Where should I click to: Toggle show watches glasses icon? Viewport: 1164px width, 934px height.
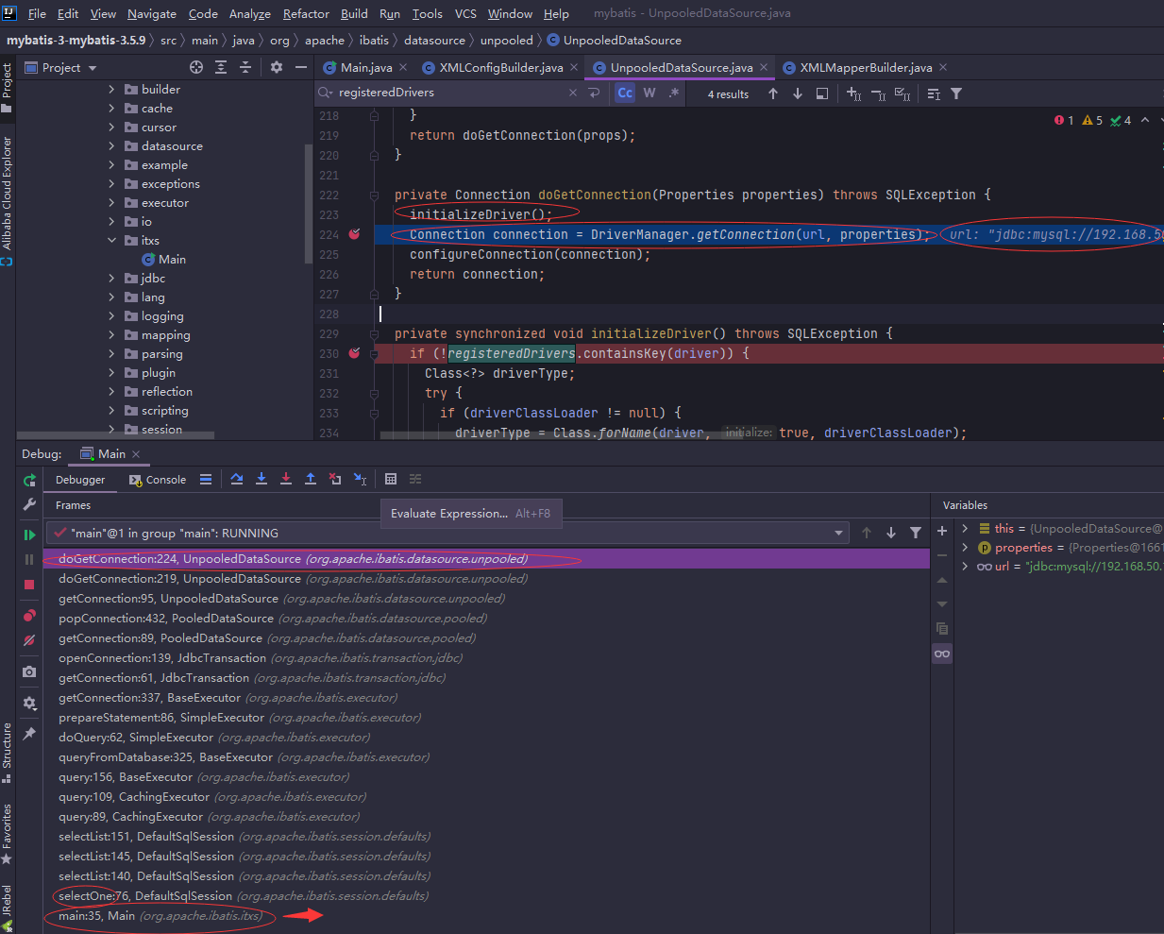coord(942,654)
